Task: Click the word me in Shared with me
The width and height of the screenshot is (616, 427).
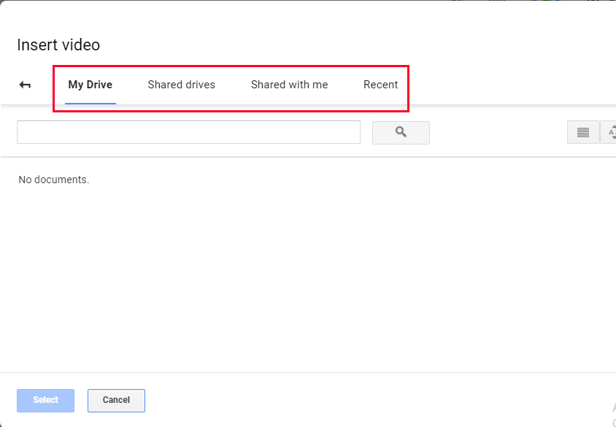Action: coord(320,85)
